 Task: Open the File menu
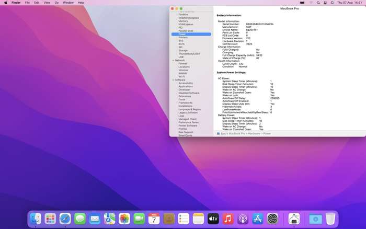pyautogui.click(x=27, y=3)
